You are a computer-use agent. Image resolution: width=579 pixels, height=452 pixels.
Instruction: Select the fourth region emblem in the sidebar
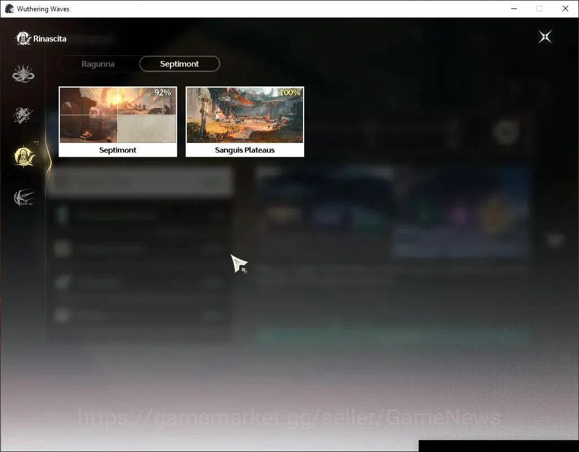tap(24, 197)
